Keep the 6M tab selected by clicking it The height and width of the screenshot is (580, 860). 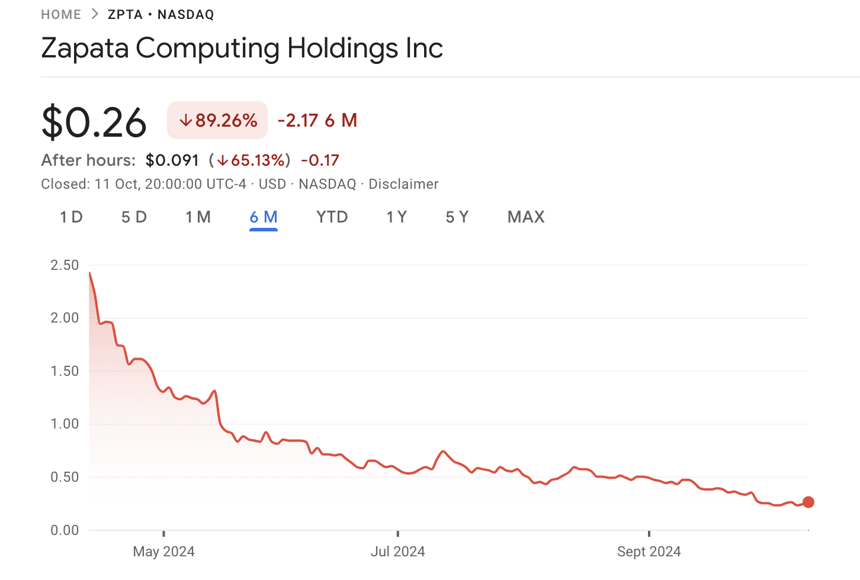(263, 217)
